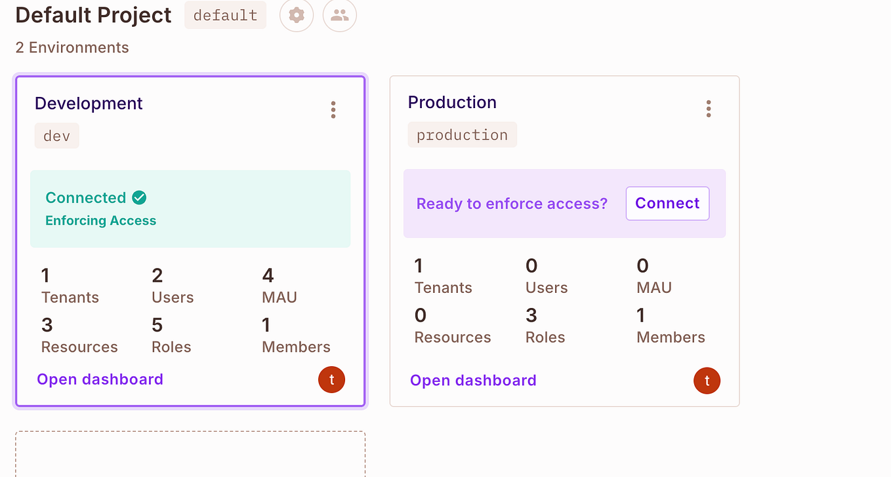Open the dashed new environment area
This screenshot has width=891, height=477.
pyautogui.click(x=190, y=453)
